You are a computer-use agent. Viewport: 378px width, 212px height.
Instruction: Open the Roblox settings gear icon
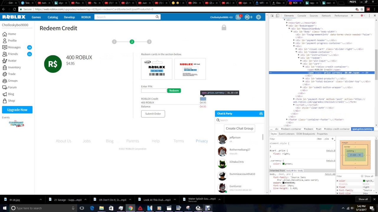[258, 17]
